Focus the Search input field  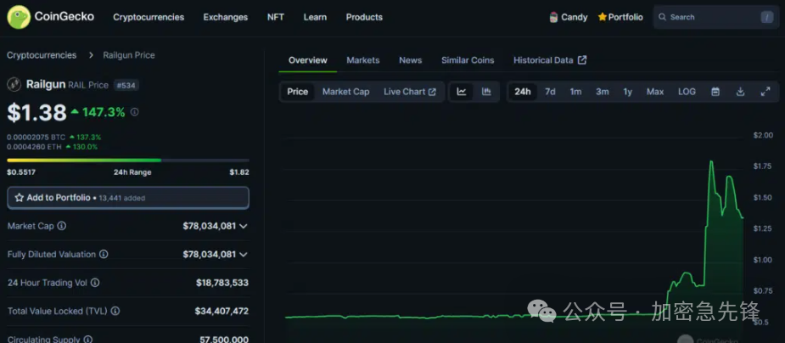pos(716,17)
